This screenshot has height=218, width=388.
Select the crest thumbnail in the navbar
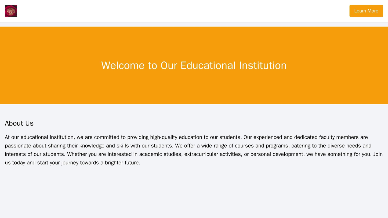11,11
